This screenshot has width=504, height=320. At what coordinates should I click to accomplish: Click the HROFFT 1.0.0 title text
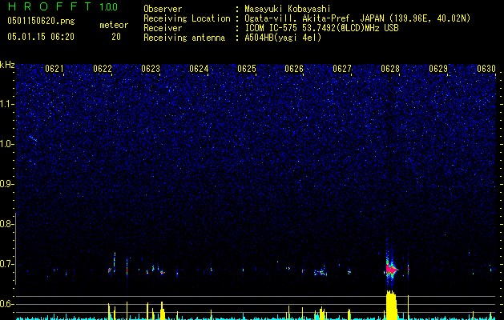[x=62, y=6]
